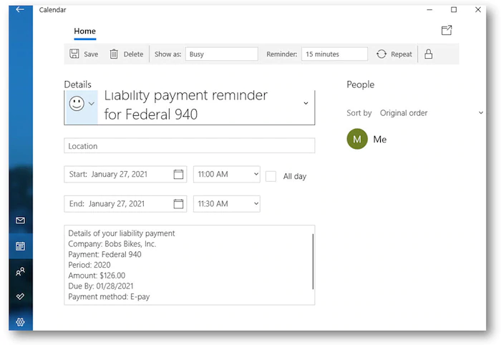Click the 'Me' attendee name
The image size is (501, 345).
380,140
